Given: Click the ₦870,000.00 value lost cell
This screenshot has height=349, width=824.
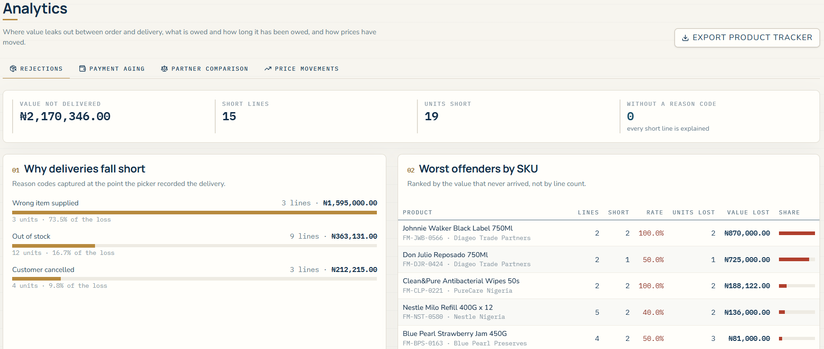Looking at the screenshot, I should (x=747, y=233).
